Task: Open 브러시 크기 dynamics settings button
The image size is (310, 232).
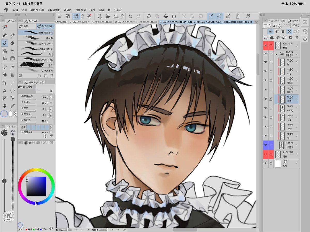Action: (x=51, y=97)
